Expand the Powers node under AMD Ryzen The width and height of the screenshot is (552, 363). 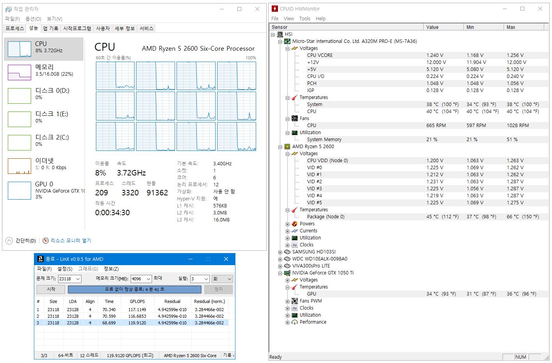coord(287,224)
